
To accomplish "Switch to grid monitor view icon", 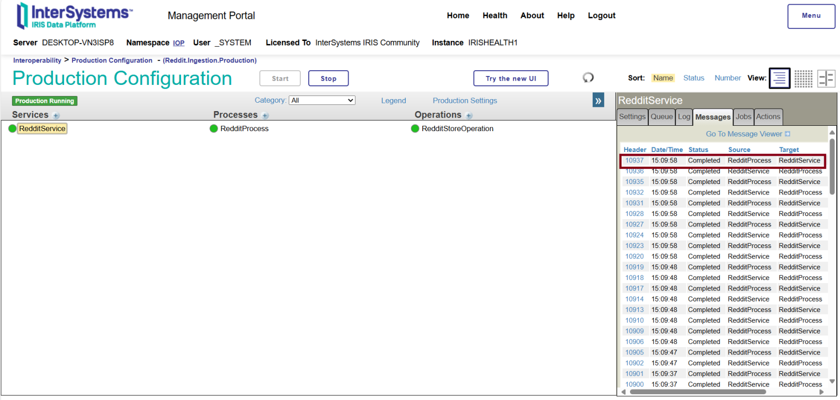I will [x=803, y=79].
